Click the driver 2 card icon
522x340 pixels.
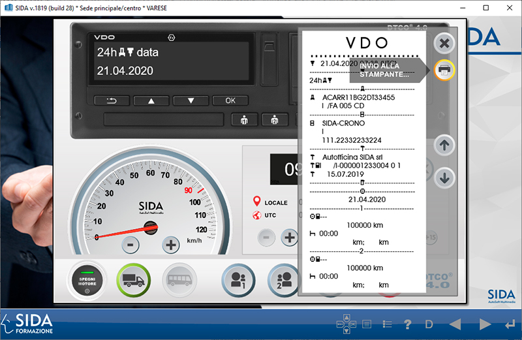coord(283,280)
